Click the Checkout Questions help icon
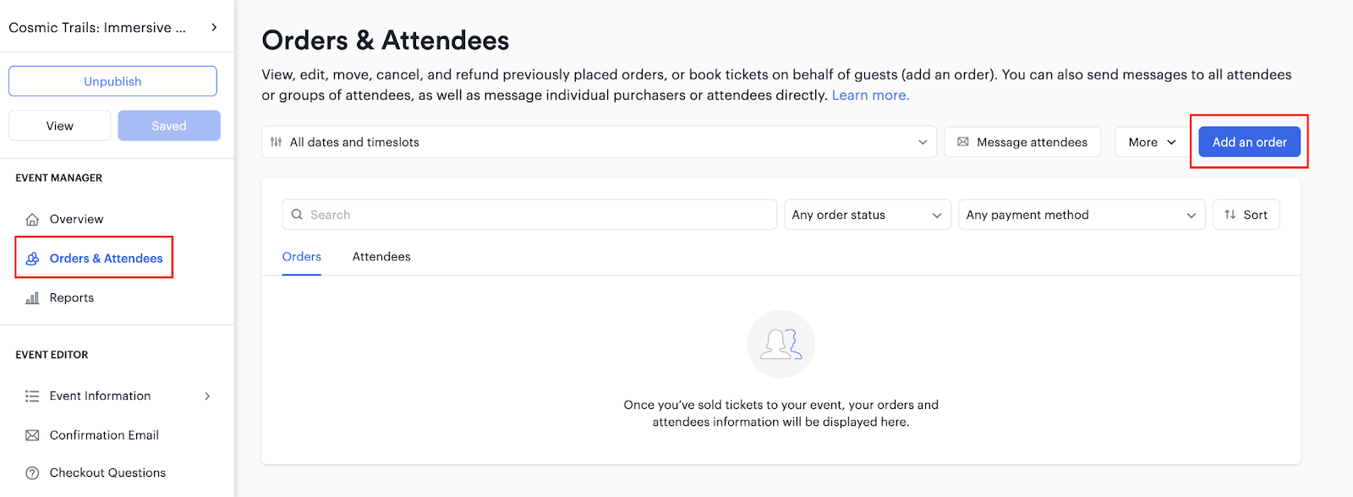 (32, 473)
